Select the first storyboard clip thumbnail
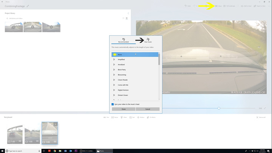 tap(15, 133)
